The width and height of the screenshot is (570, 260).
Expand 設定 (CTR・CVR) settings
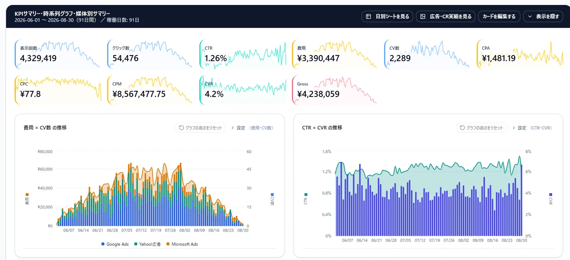coord(532,128)
